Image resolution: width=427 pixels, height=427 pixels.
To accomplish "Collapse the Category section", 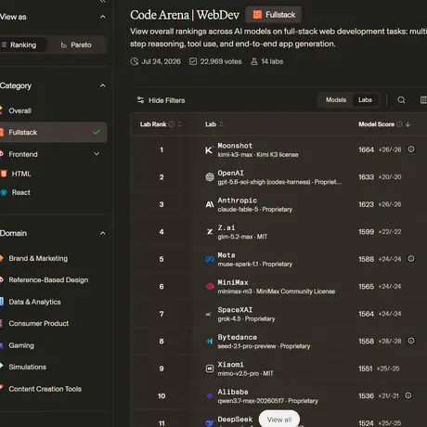I will (103, 85).
